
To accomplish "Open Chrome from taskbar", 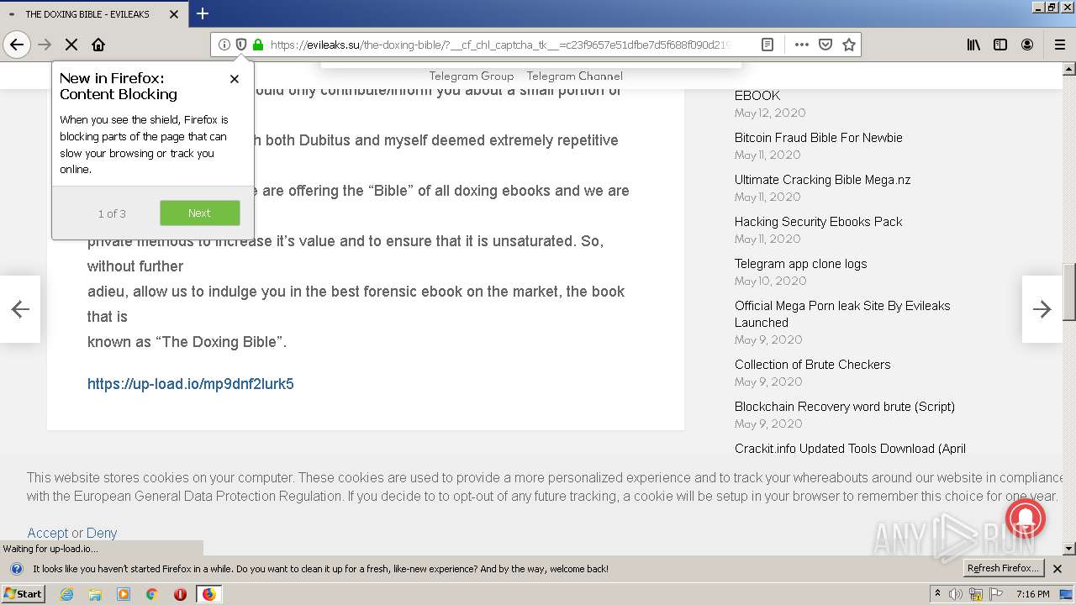I will tap(152, 594).
